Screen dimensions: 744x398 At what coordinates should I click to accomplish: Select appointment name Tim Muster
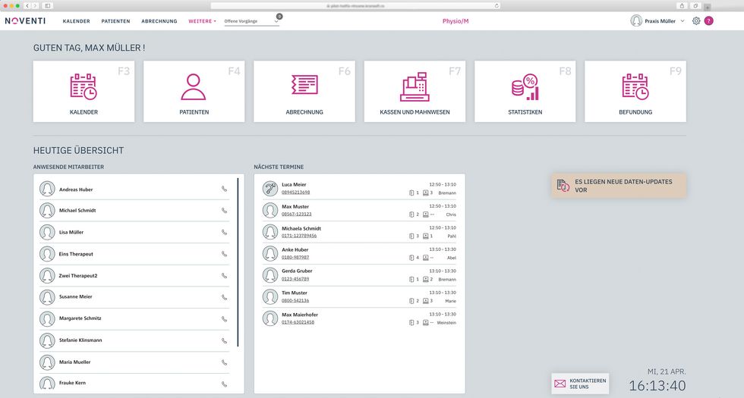click(295, 293)
